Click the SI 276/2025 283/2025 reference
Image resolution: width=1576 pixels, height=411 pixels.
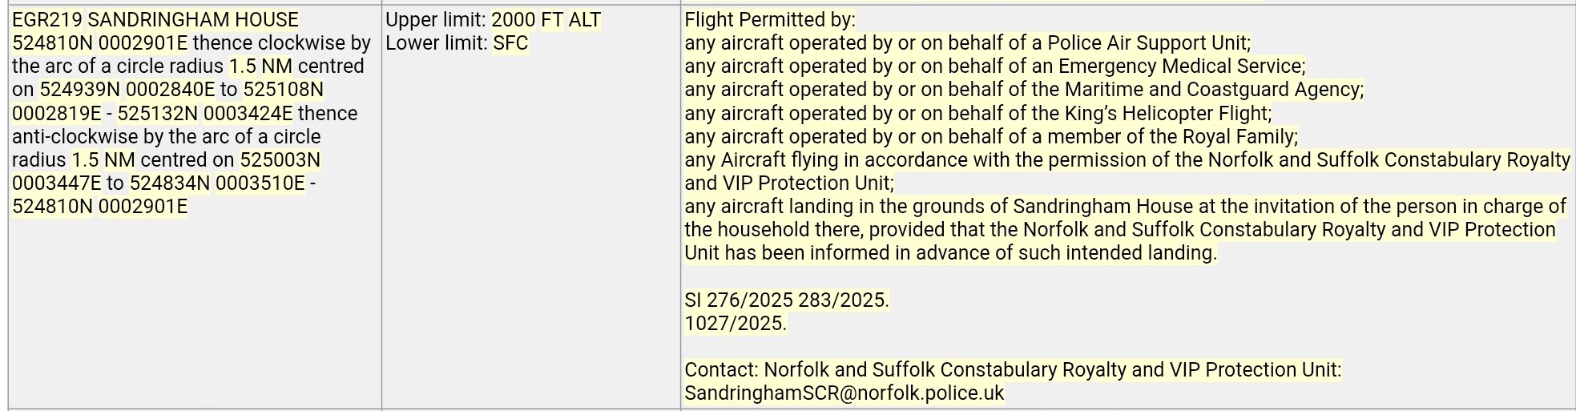786,300
